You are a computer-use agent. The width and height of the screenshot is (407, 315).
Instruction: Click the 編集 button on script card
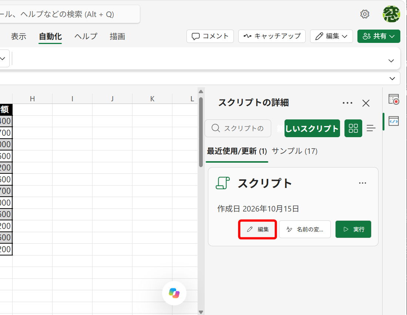point(258,229)
